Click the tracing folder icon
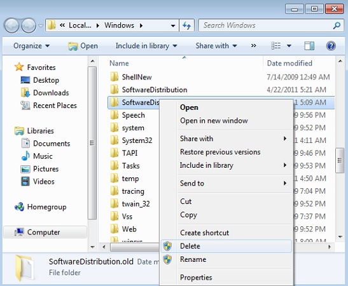Screen dimensions: 348x286 [x=115, y=191]
